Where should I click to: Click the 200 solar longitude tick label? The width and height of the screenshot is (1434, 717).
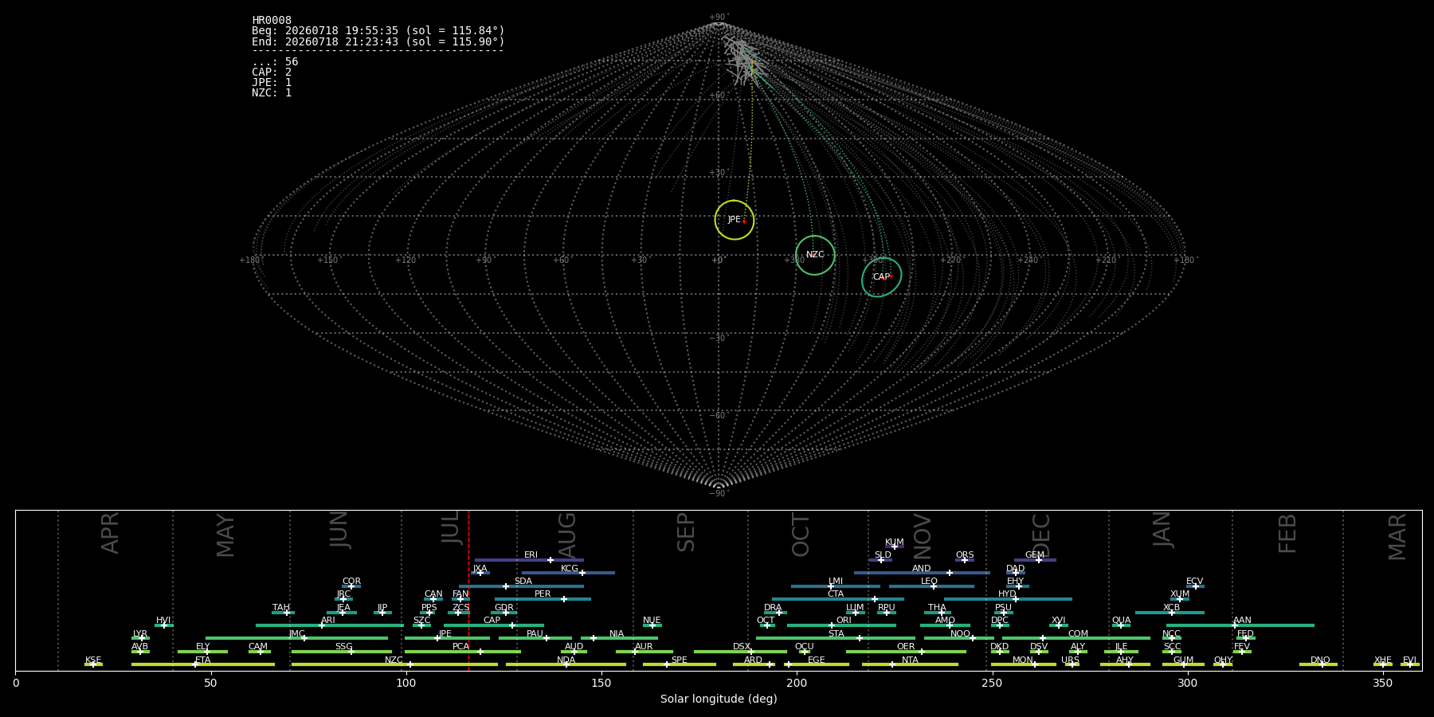click(797, 683)
